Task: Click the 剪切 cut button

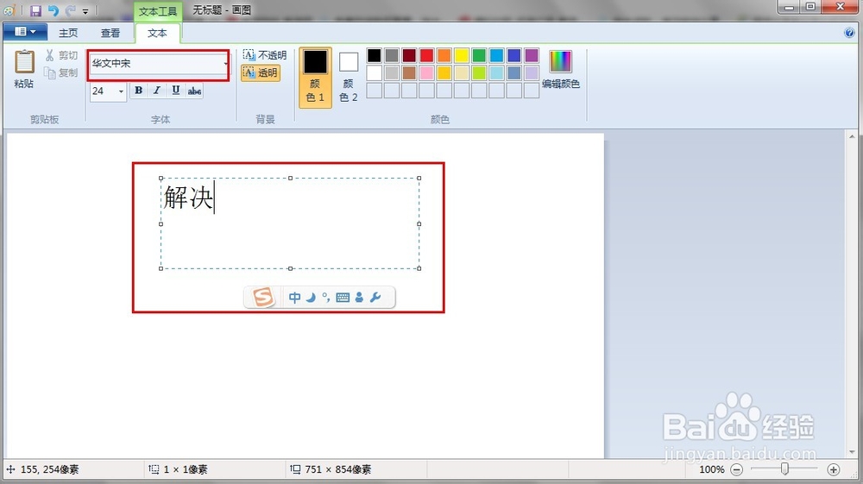Action: pyautogui.click(x=61, y=55)
